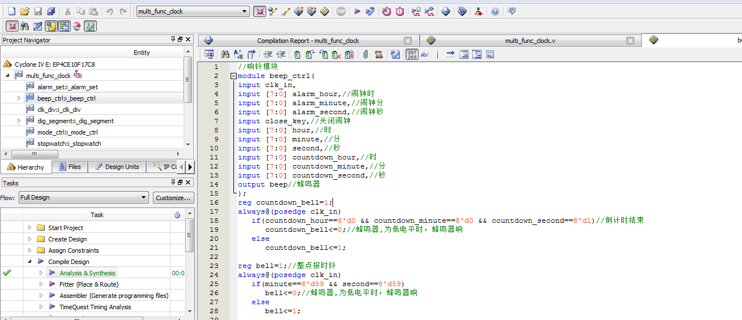The height and width of the screenshot is (320, 742).
Task: Open the Flow Full Design dropdown
Action: [x=144, y=197]
